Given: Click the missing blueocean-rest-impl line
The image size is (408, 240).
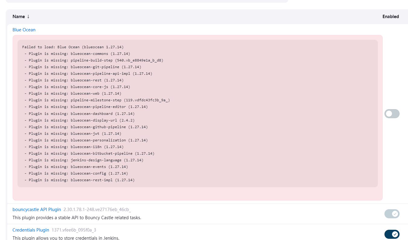Looking at the screenshot, I should point(79,180).
